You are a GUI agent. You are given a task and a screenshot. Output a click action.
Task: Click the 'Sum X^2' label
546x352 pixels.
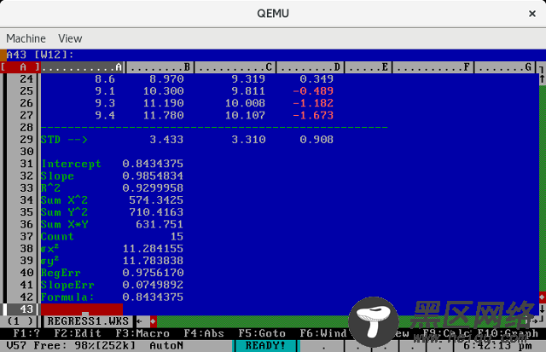pos(64,200)
